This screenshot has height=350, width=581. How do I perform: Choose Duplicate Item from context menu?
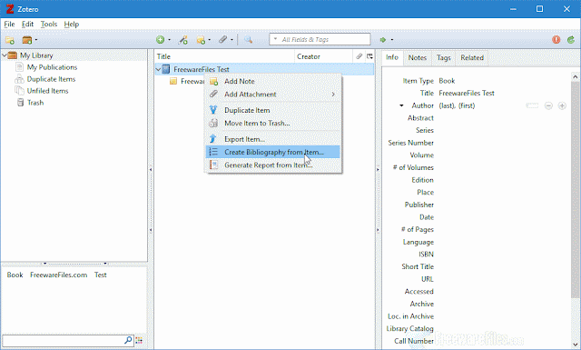[273, 110]
